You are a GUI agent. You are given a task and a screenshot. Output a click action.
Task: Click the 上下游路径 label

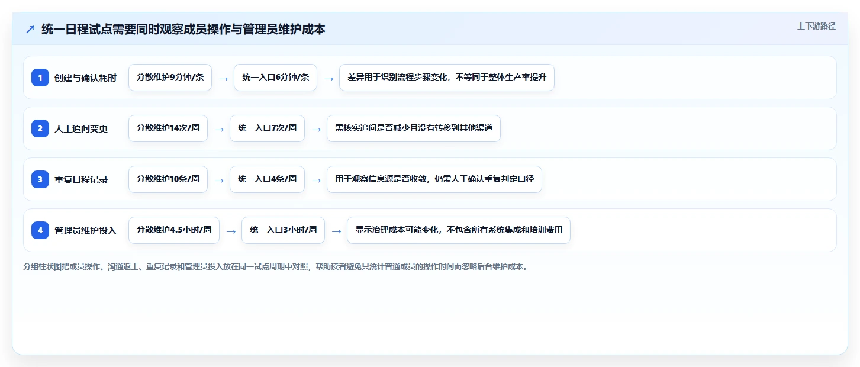tap(816, 26)
